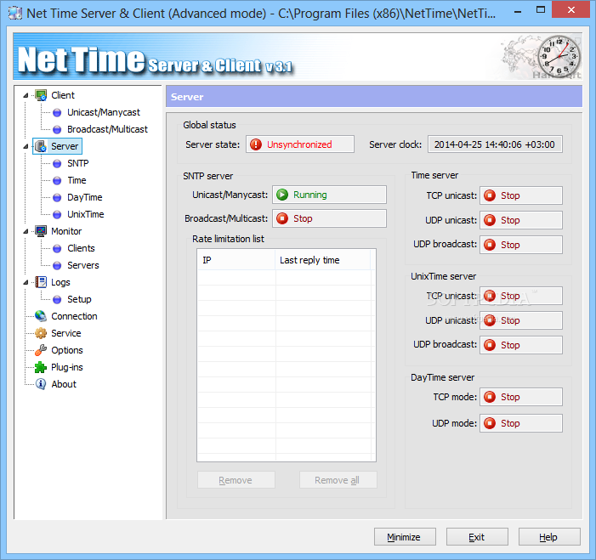Viewport: 596px width, 560px height.
Task: Select the Service tree item
Action: pyautogui.click(x=66, y=333)
